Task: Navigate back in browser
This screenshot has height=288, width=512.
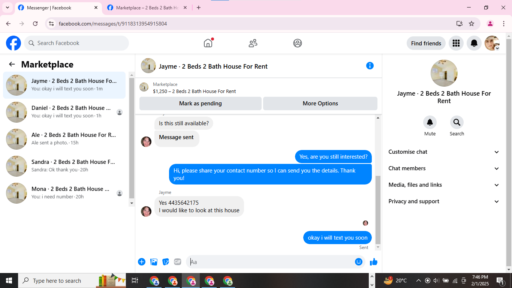Action: pos(8,24)
